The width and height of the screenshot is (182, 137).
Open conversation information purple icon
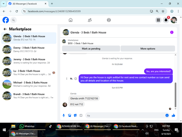coord(172,33)
